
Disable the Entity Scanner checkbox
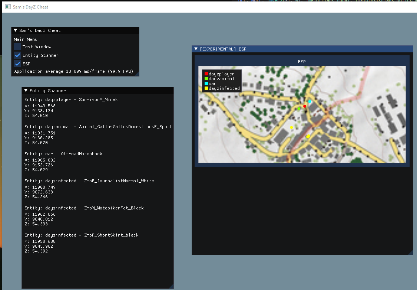click(17, 55)
